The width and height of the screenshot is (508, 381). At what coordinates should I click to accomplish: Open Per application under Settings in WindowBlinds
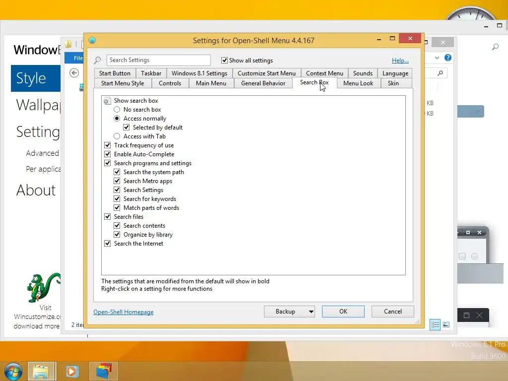(x=43, y=169)
